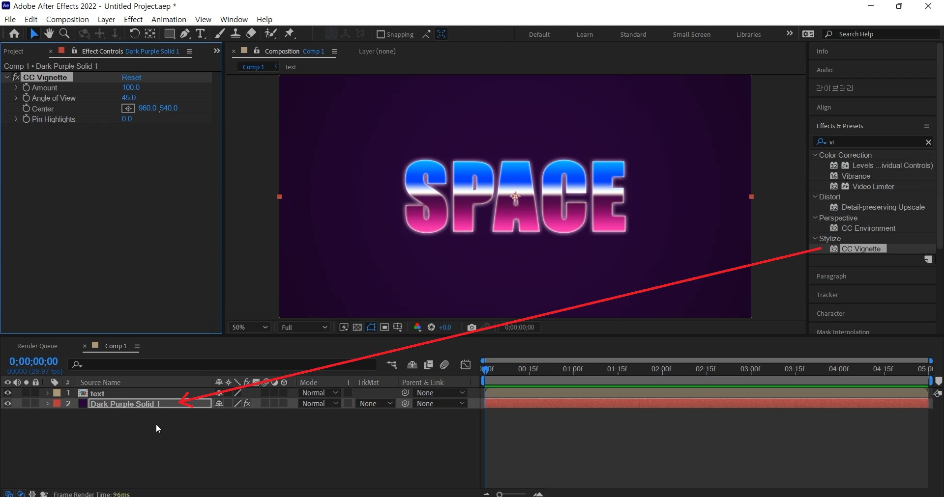Click the snapshot camera icon in viewer
The width and height of the screenshot is (944, 497).
pyautogui.click(x=472, y=327)
